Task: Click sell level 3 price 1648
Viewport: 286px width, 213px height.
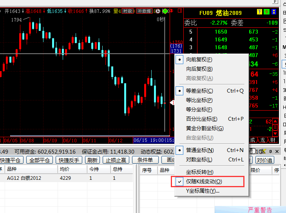Action: coord(221,47)
